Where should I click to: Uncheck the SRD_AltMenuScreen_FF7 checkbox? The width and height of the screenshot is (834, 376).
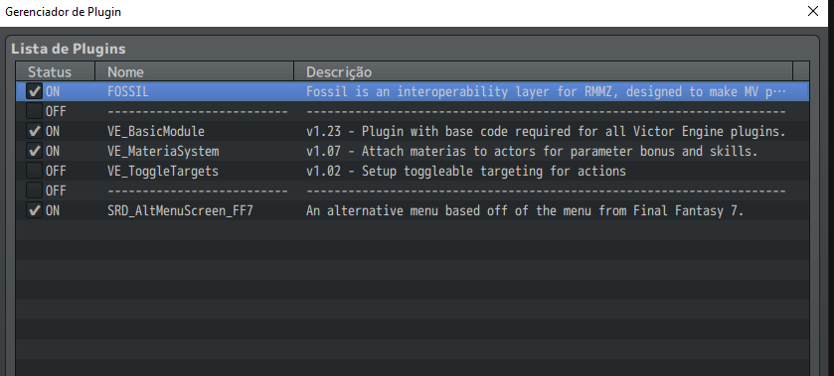click(35, 211)
